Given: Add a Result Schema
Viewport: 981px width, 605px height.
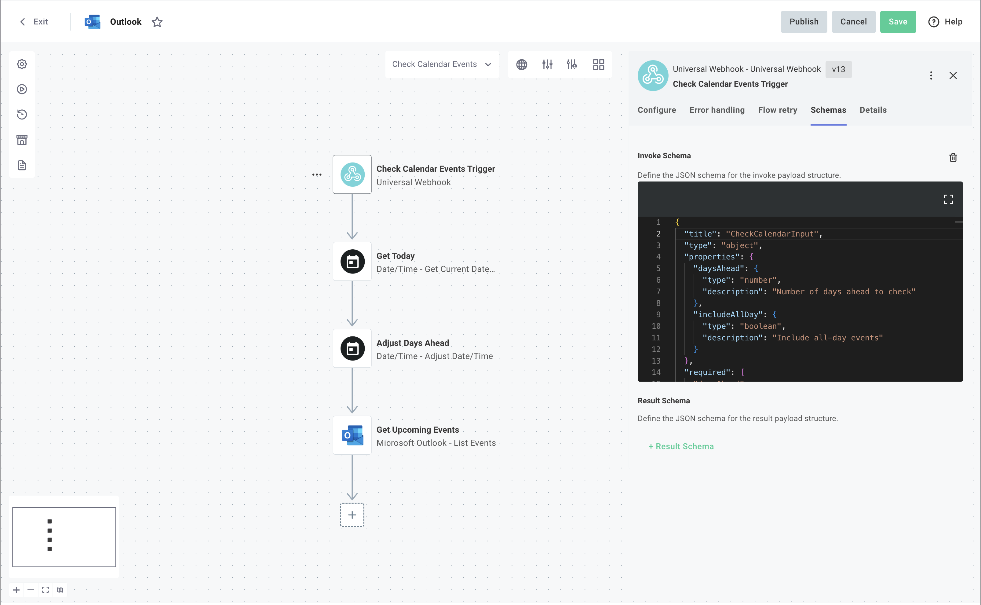Looking at the screenshot, I should tap(681, 446).
